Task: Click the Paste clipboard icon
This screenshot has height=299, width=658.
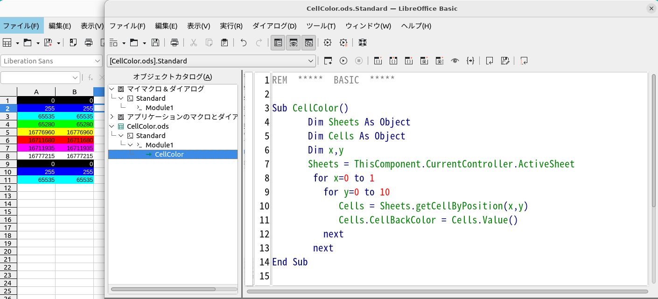Action: coord(224,42)
